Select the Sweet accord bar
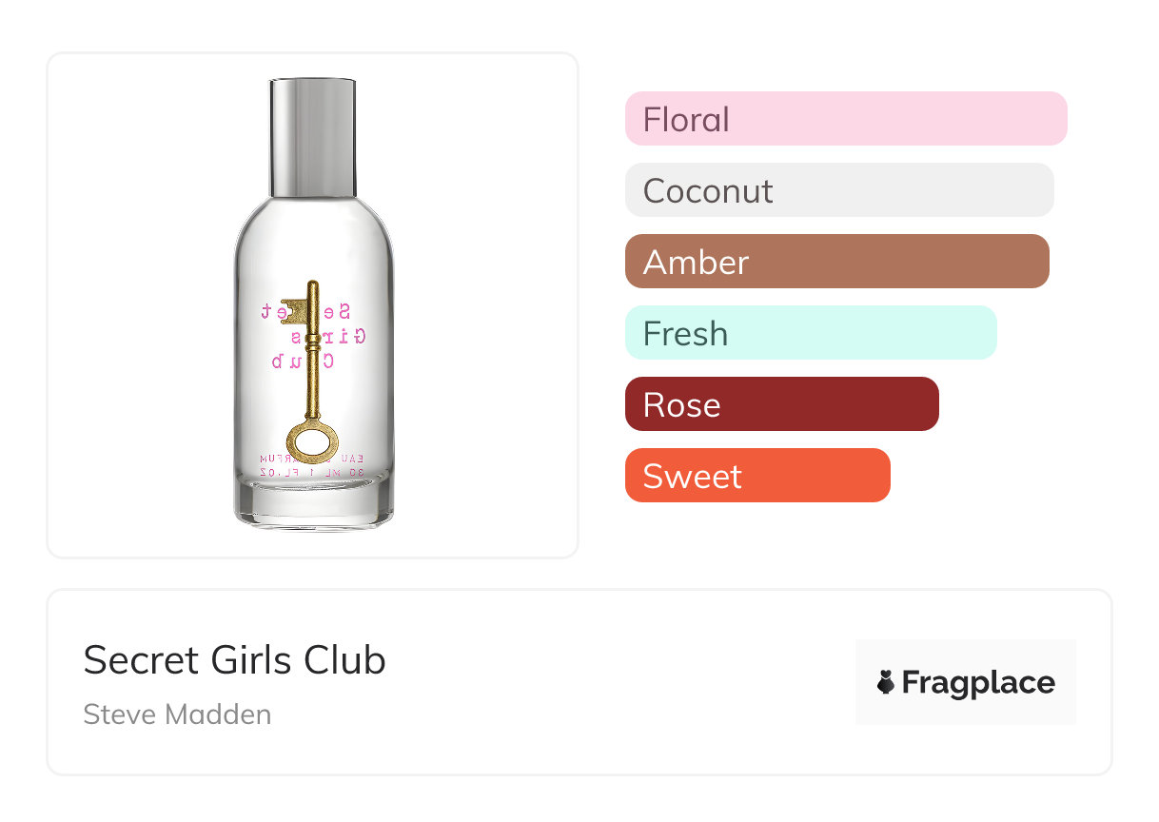The image size is (1159, 822). tap(756, 476)
